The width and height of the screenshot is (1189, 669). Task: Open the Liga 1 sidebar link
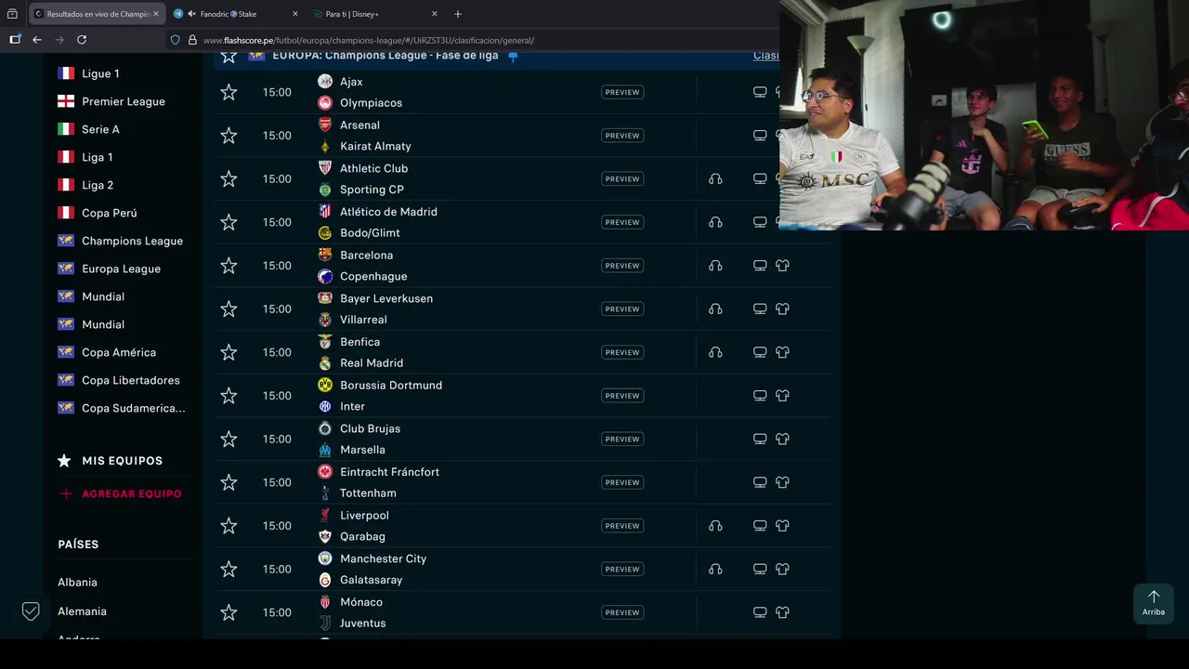(97, 157)
